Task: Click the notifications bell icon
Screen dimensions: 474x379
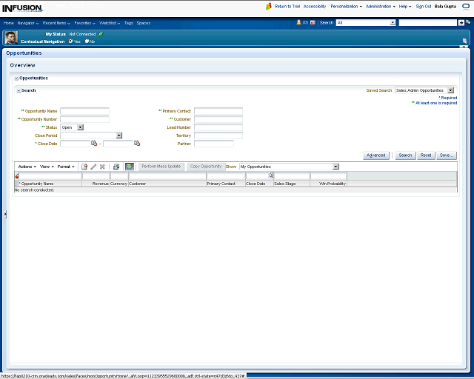Action: [x=299, y=23]
